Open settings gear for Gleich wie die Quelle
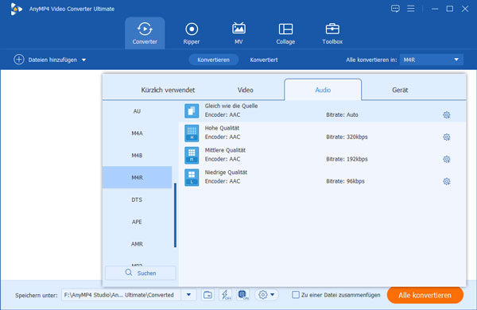Image resolution: width=477 pixels, height=310 pixels. coord(446,115)
